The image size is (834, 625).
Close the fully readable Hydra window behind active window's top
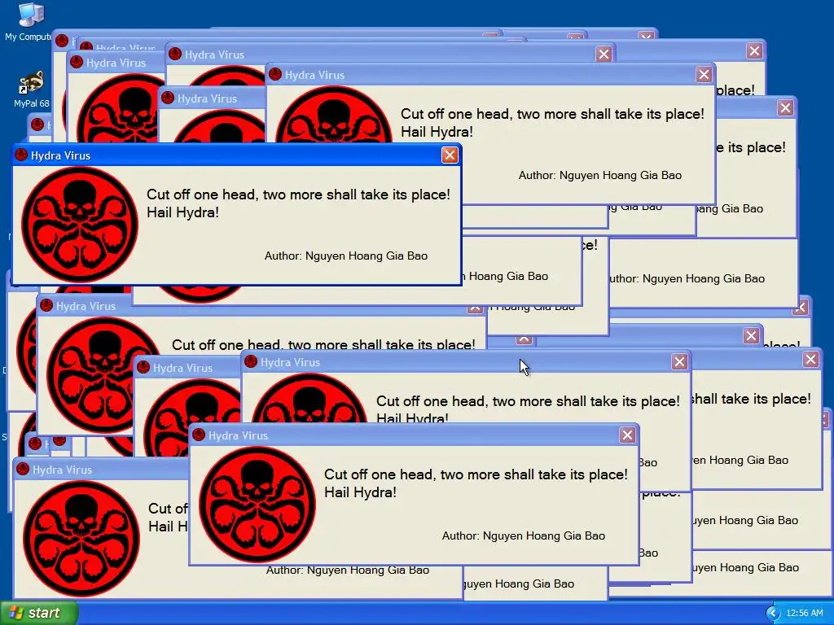[704, 74]
